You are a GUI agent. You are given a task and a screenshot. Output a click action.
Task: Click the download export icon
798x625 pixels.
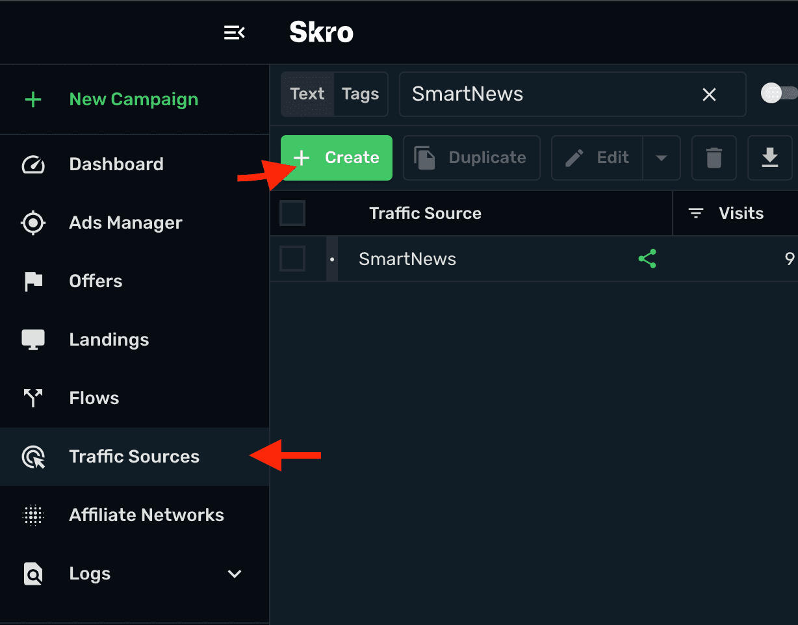point(770,158)
